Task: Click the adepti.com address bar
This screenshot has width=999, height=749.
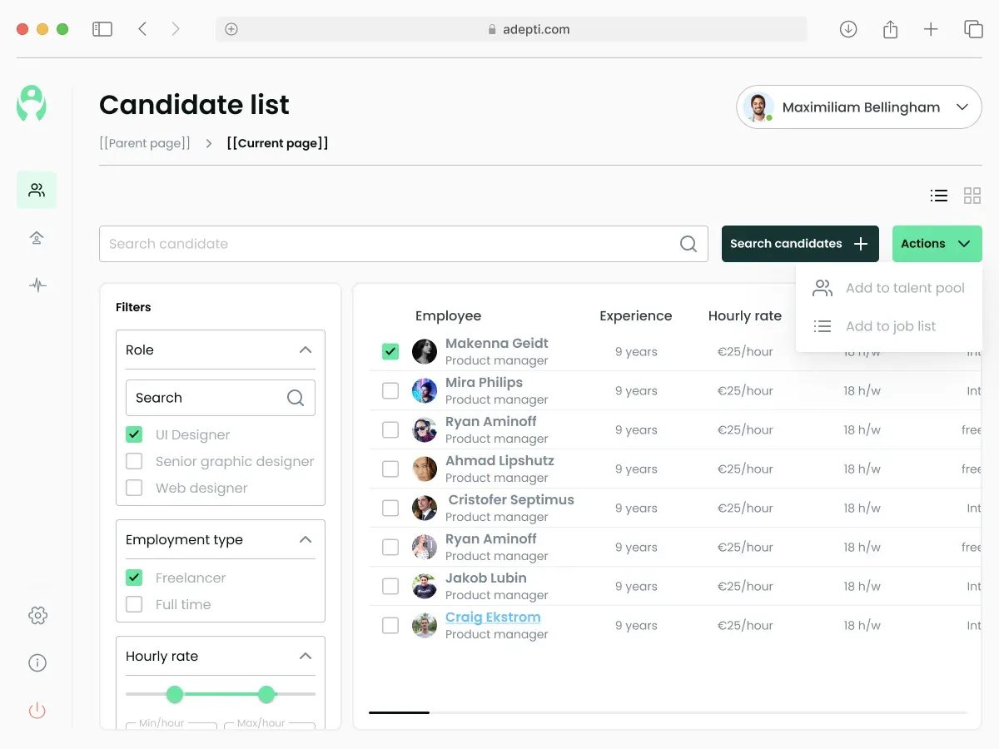Action: 511,29
